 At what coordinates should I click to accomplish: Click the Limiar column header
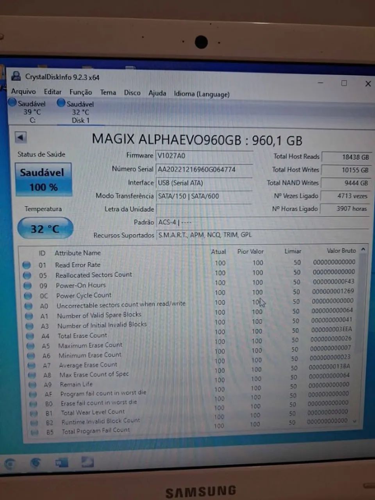[293, 251]
